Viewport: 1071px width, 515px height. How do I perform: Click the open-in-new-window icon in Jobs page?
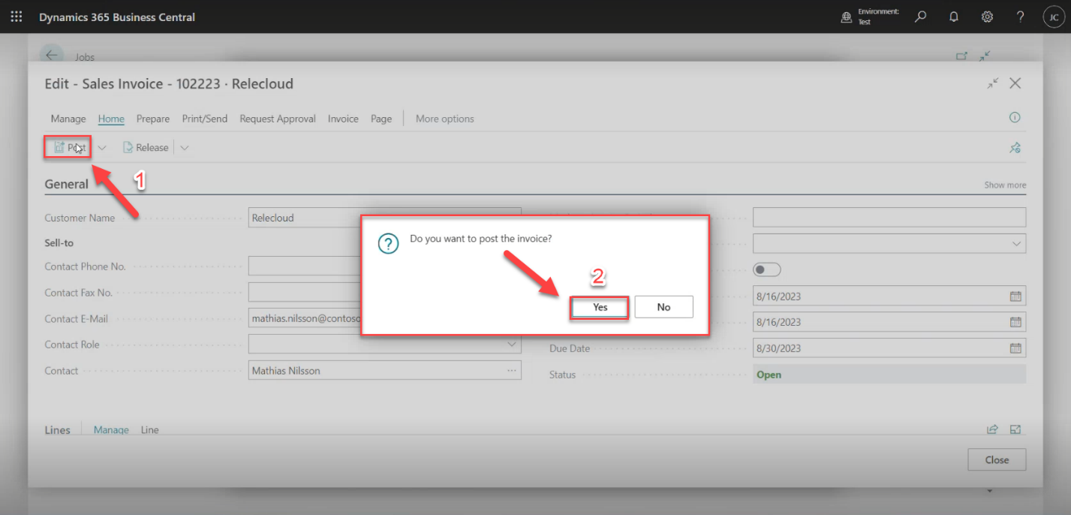961,56
